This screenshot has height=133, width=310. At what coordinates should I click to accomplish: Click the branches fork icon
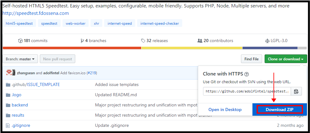(x=82, y=41)
